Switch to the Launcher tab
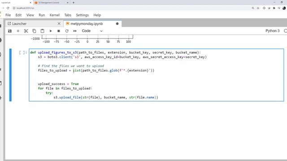This screenshot has height=161, width=287. point(35,24)
